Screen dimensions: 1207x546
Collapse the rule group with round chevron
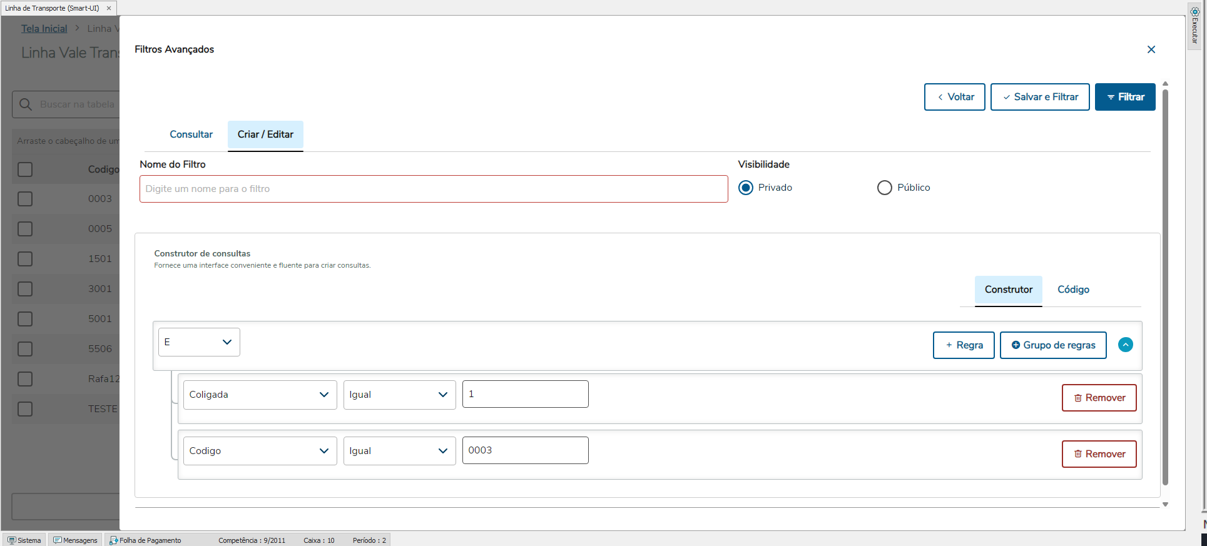coord(1125,345)
